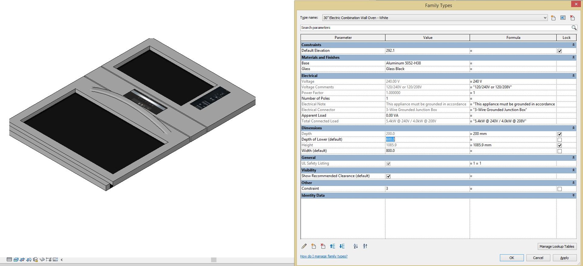
Task: Click the Height formula '= 1085.9 mm'
Action: pos(481,145)
